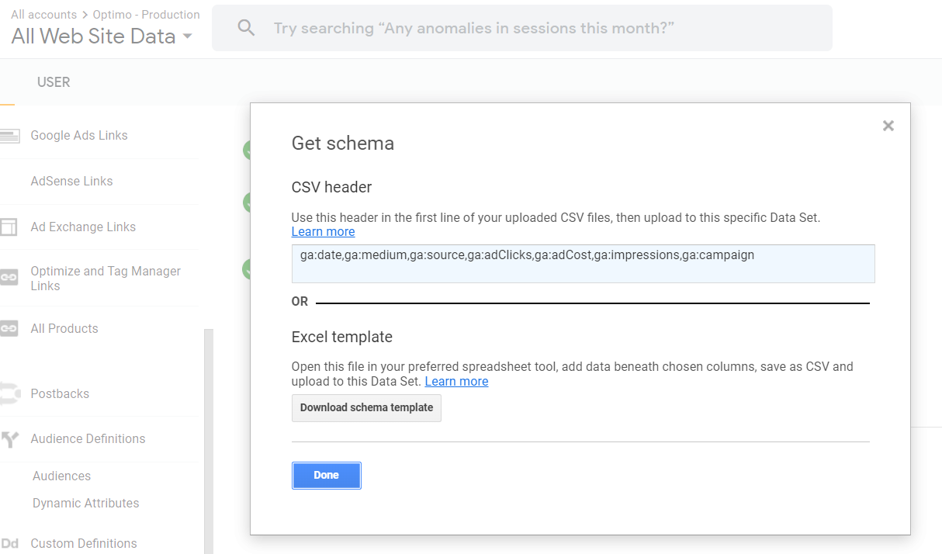Click the Google Ads Links icon

pyautogui.click(x=9, y=136)
